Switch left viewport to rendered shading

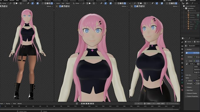point(52,3)
